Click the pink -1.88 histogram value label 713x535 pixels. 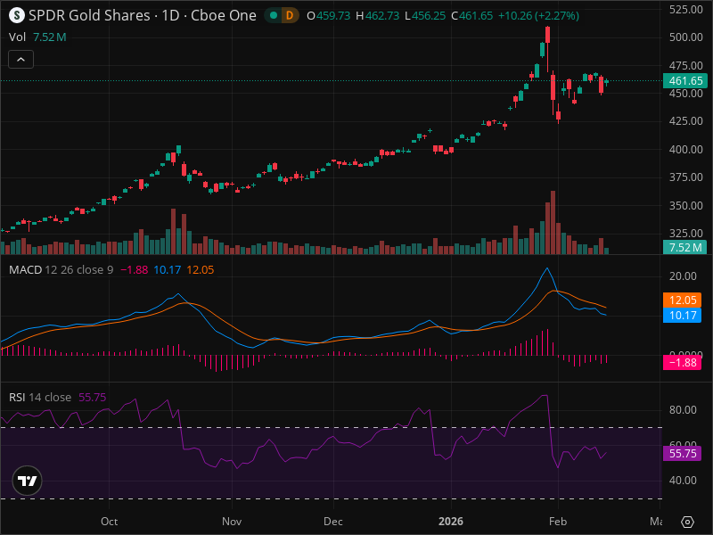(682, 363)
